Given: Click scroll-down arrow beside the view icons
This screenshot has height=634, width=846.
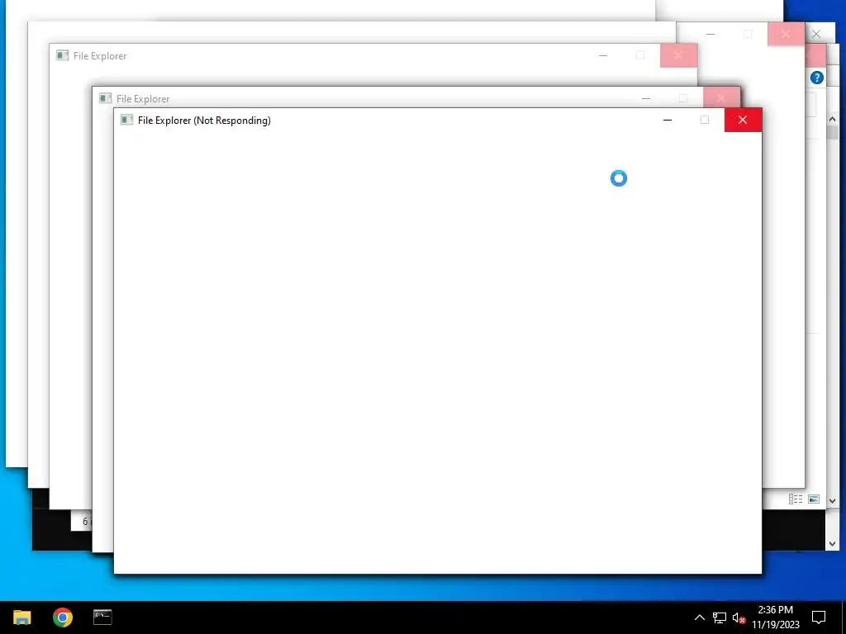Looking at the screenshot, I should tap(832, 501).
